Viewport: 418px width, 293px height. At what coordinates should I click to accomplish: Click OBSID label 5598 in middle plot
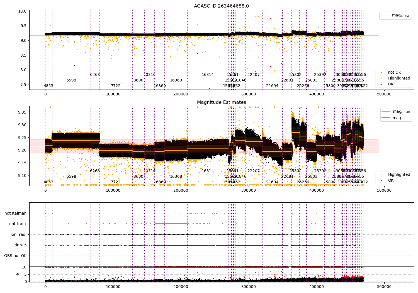[x=71, y=177]
